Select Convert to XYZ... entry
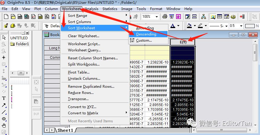260x135 pixels. click(x=95, y=107)
